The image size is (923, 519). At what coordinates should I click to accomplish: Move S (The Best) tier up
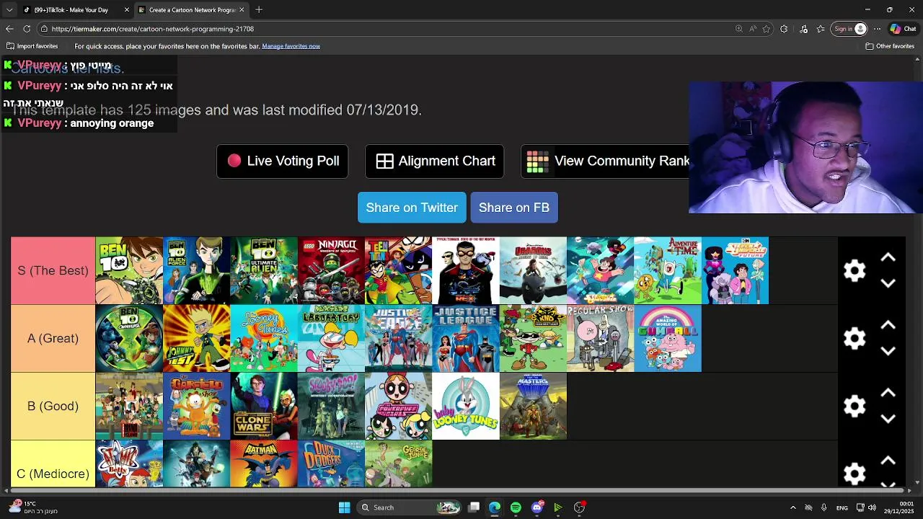click(x=888, y=257)
